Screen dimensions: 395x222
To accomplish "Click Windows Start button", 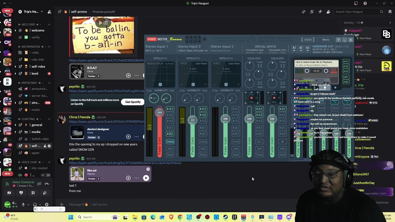I will click(71, 217).
